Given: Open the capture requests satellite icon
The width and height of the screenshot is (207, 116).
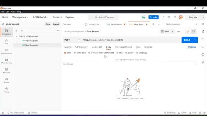Looking at the screenshot, I should tap(163, 17).
